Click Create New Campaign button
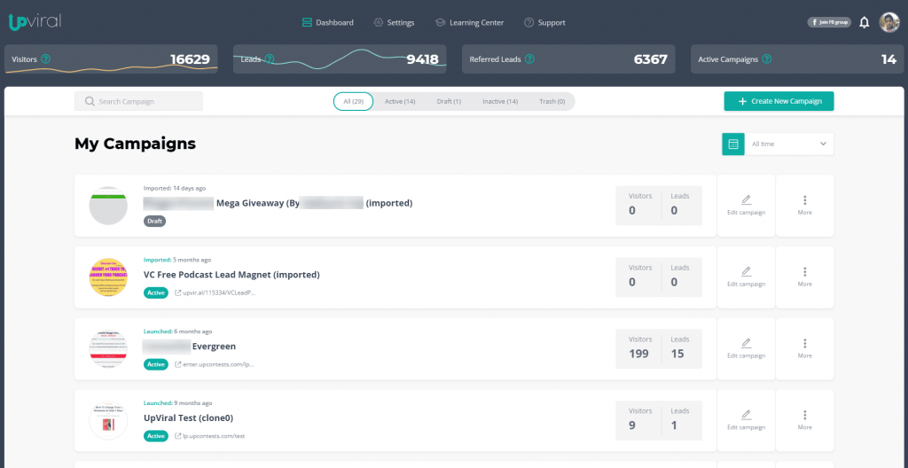The height and width of the screenshot is (468, 908). pyautogui.click(x=779, y=101)
